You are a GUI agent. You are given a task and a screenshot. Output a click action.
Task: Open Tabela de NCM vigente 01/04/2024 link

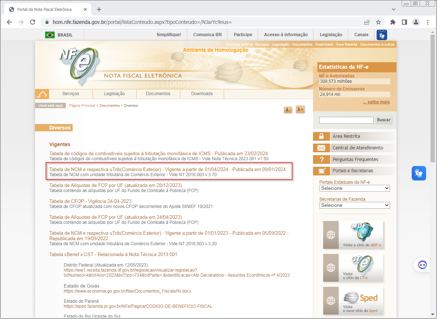167,169
